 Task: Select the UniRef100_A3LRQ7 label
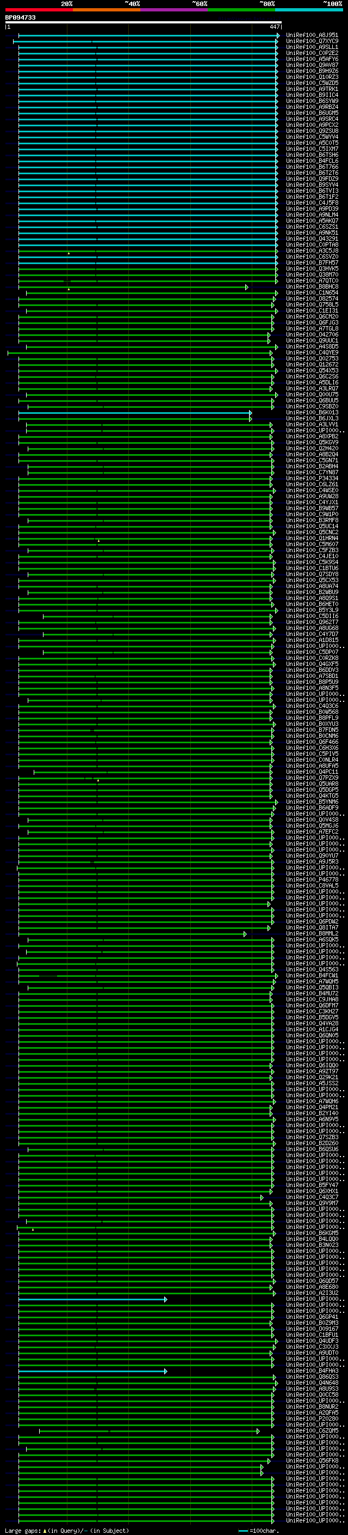[x=312, y=389]
